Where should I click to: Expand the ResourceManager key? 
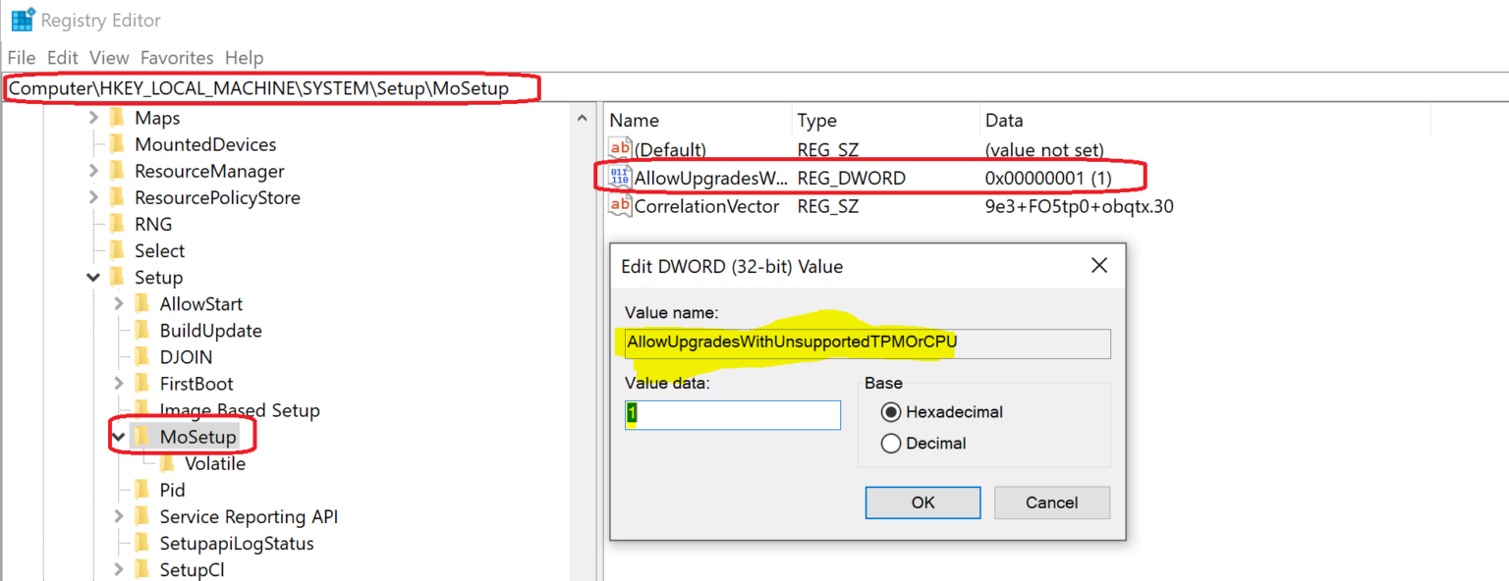93,171
